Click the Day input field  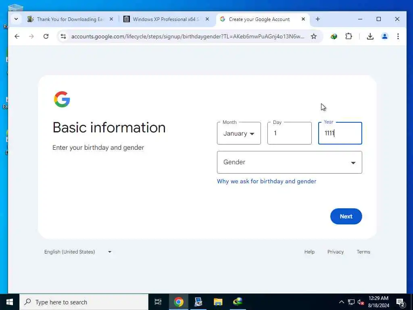pos(290,133)
